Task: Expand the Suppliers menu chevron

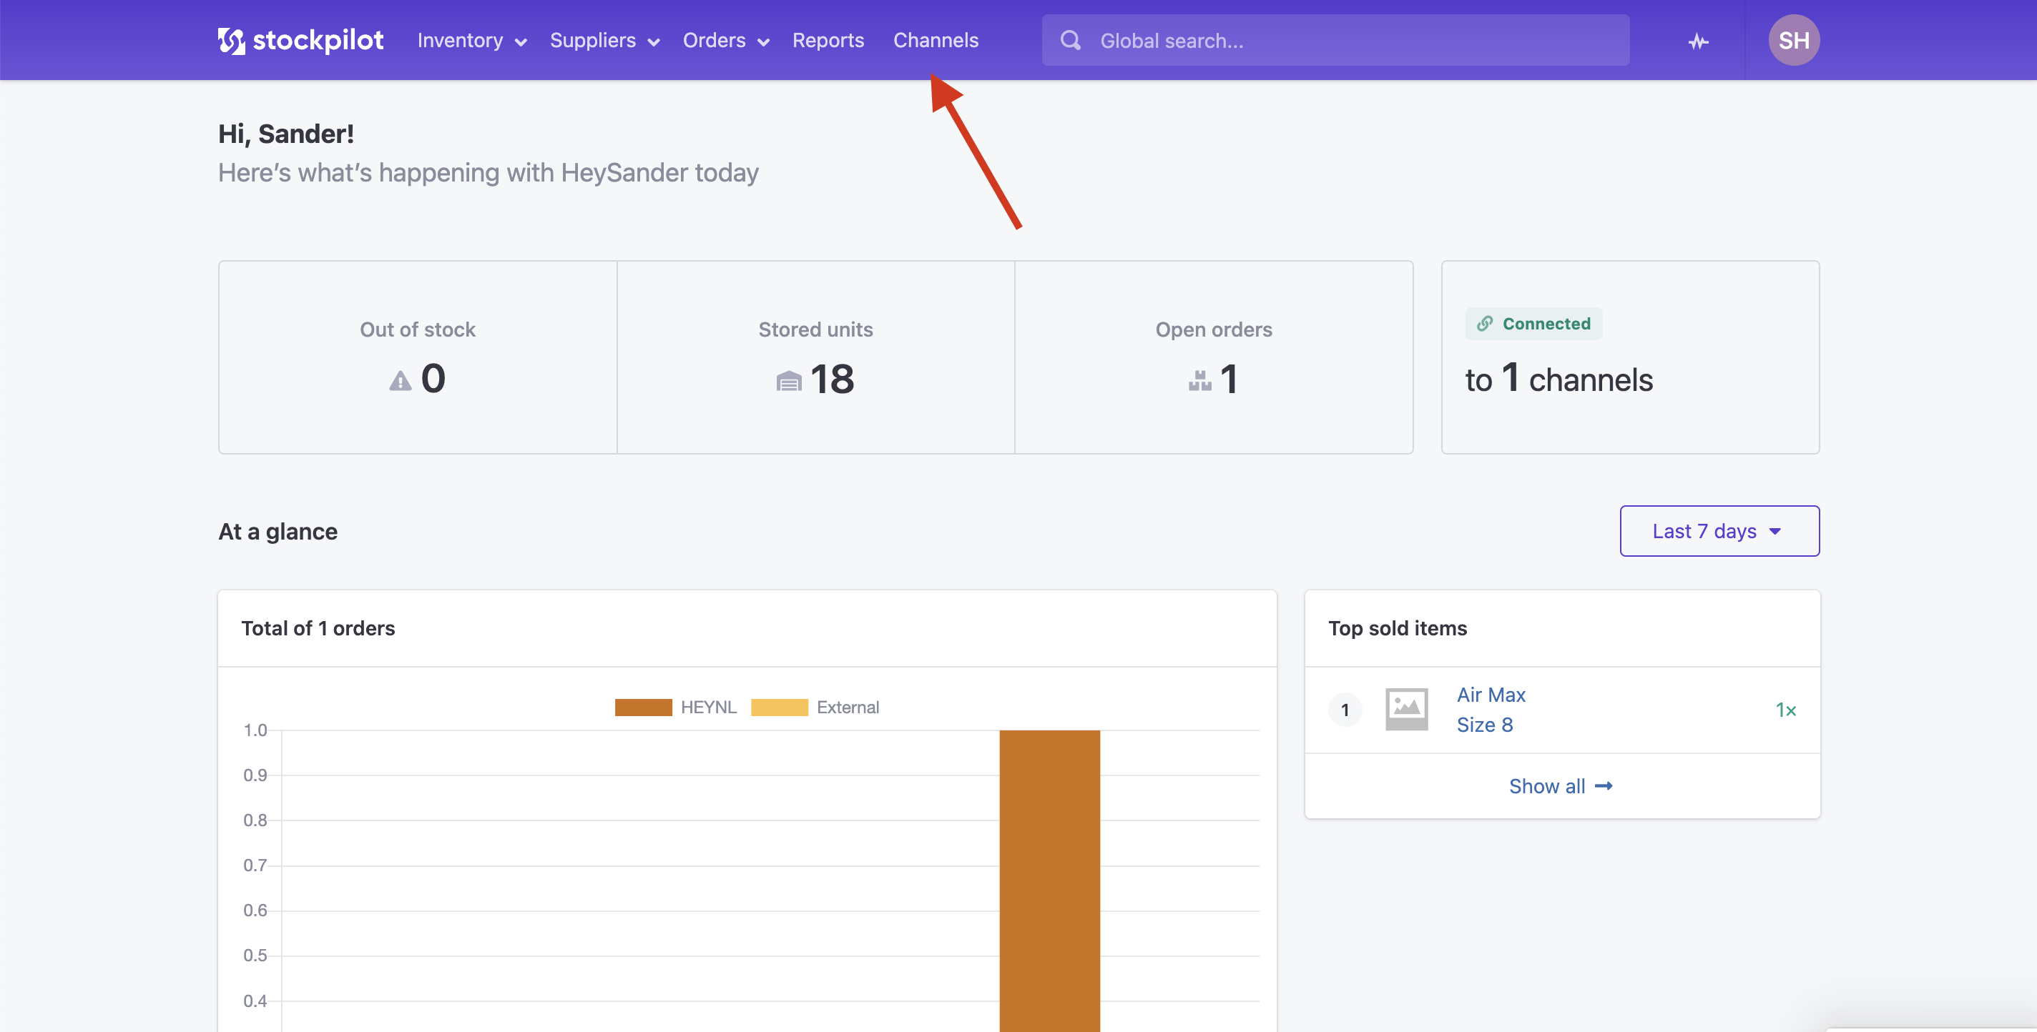Action: tap(653, 43)
